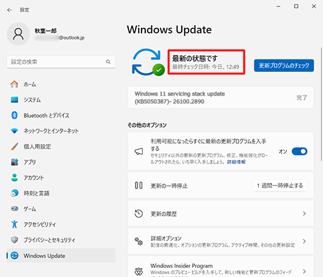Open the 詳細情報 link
Screen dimensions: 323x277
(x=236, y=162)
